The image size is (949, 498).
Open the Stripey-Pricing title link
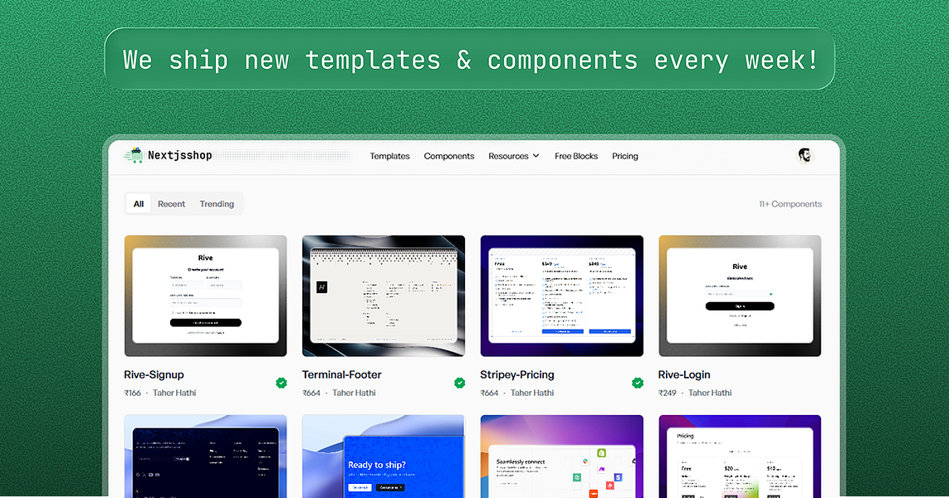517,374
